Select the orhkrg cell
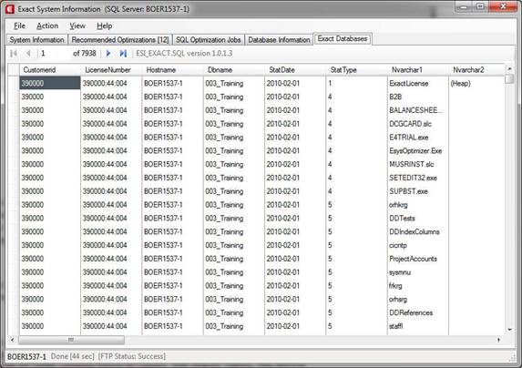522x368 pixels. coord(417,205)
